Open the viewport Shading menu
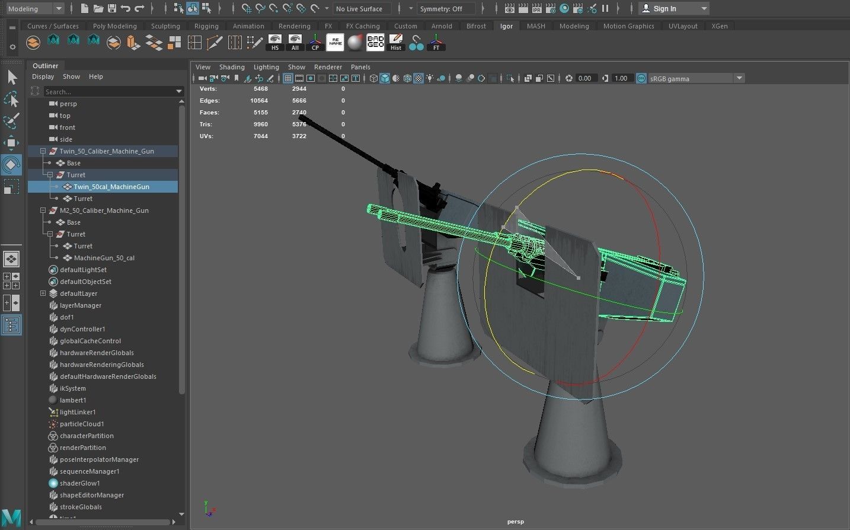 click(x=232, y=67)
